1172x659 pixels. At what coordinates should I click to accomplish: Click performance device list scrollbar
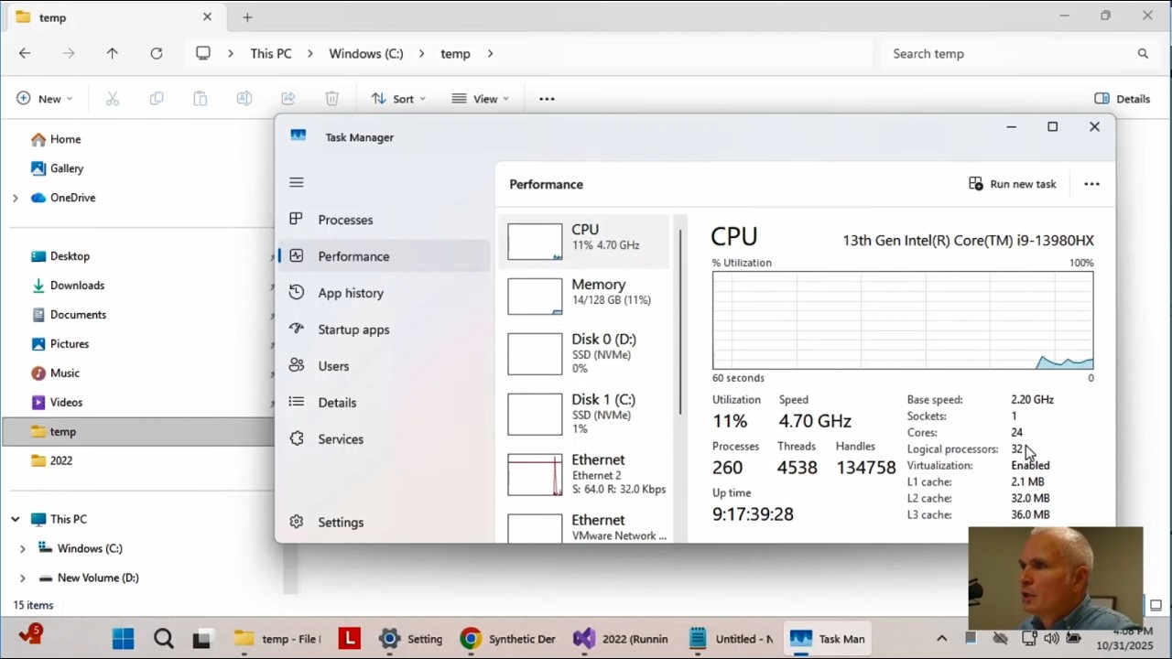679,320
